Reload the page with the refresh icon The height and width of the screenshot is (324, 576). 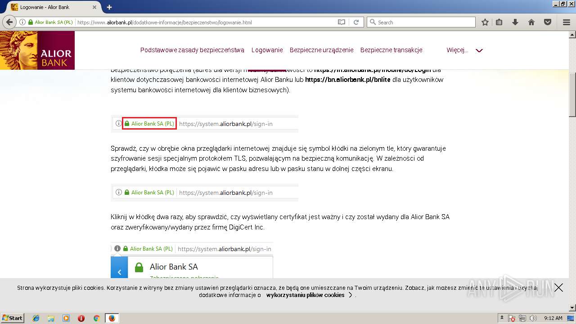coord(356,22)
